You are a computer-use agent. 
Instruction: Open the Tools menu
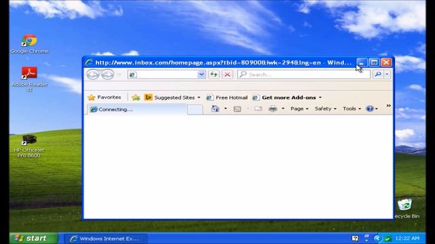coord(352,108)
